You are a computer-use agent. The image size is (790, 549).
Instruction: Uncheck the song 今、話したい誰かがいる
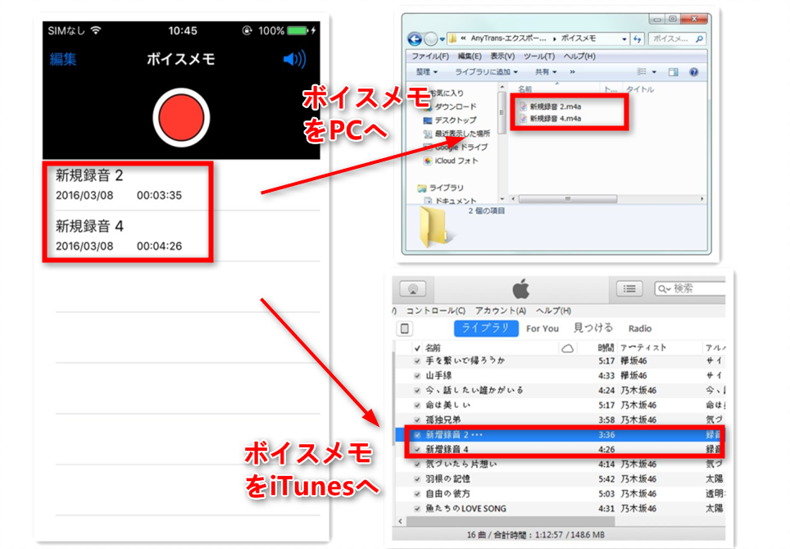point(417,390)
